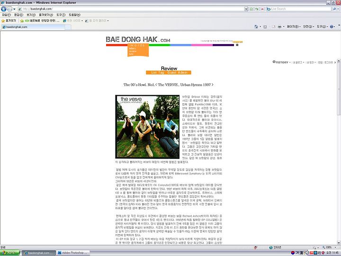This screenshot has width=341, height=256.
Task: Click the red X Stop loading icon
Action: pyautogui.click(x=262, y=9)
